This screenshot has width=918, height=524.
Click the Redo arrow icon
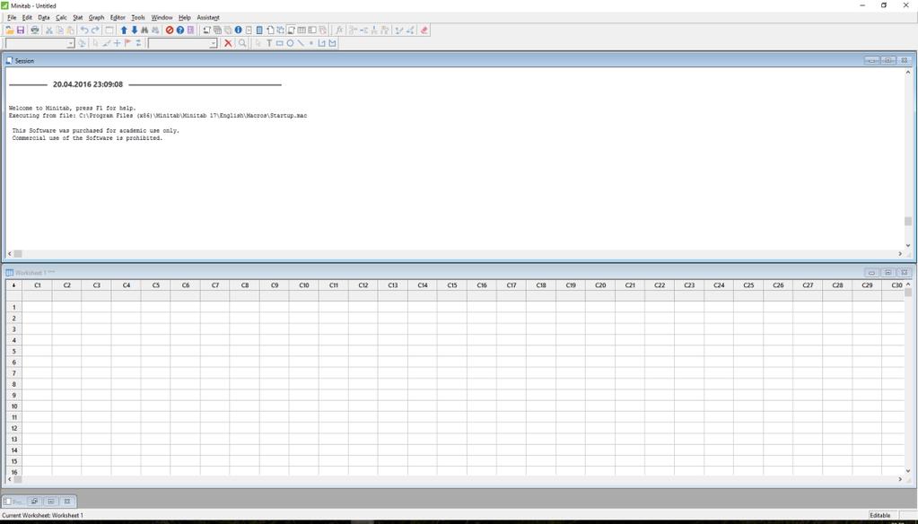click(95, 30)
